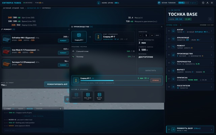Click the Коорд 108:268 coordinates badge
216x135 pixels.
point(176,19)
